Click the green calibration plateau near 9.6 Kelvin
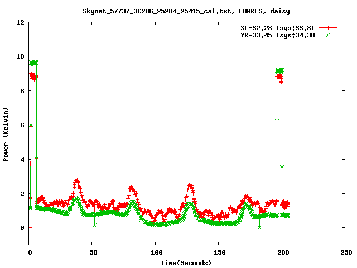Screen dimensions: 357x268 point(33,63)
